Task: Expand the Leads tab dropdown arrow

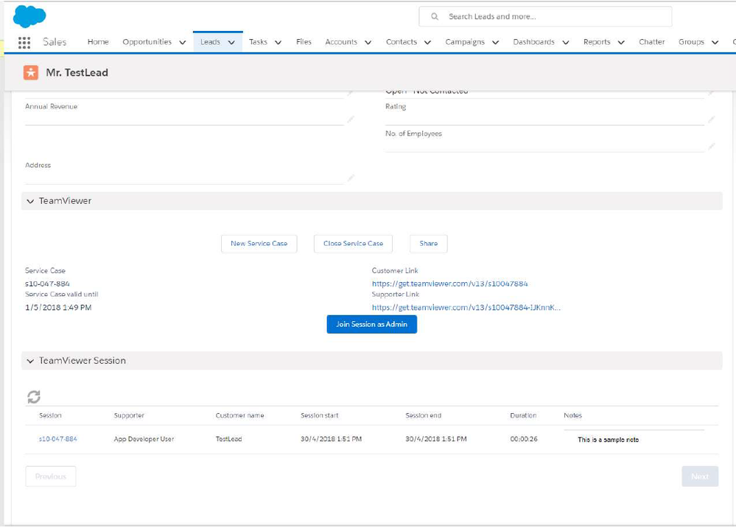Action: tap(231, 42)
